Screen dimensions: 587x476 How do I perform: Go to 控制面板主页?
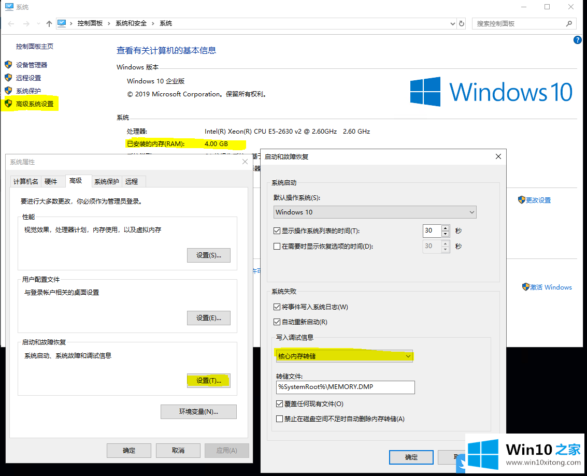click(34, 47)
